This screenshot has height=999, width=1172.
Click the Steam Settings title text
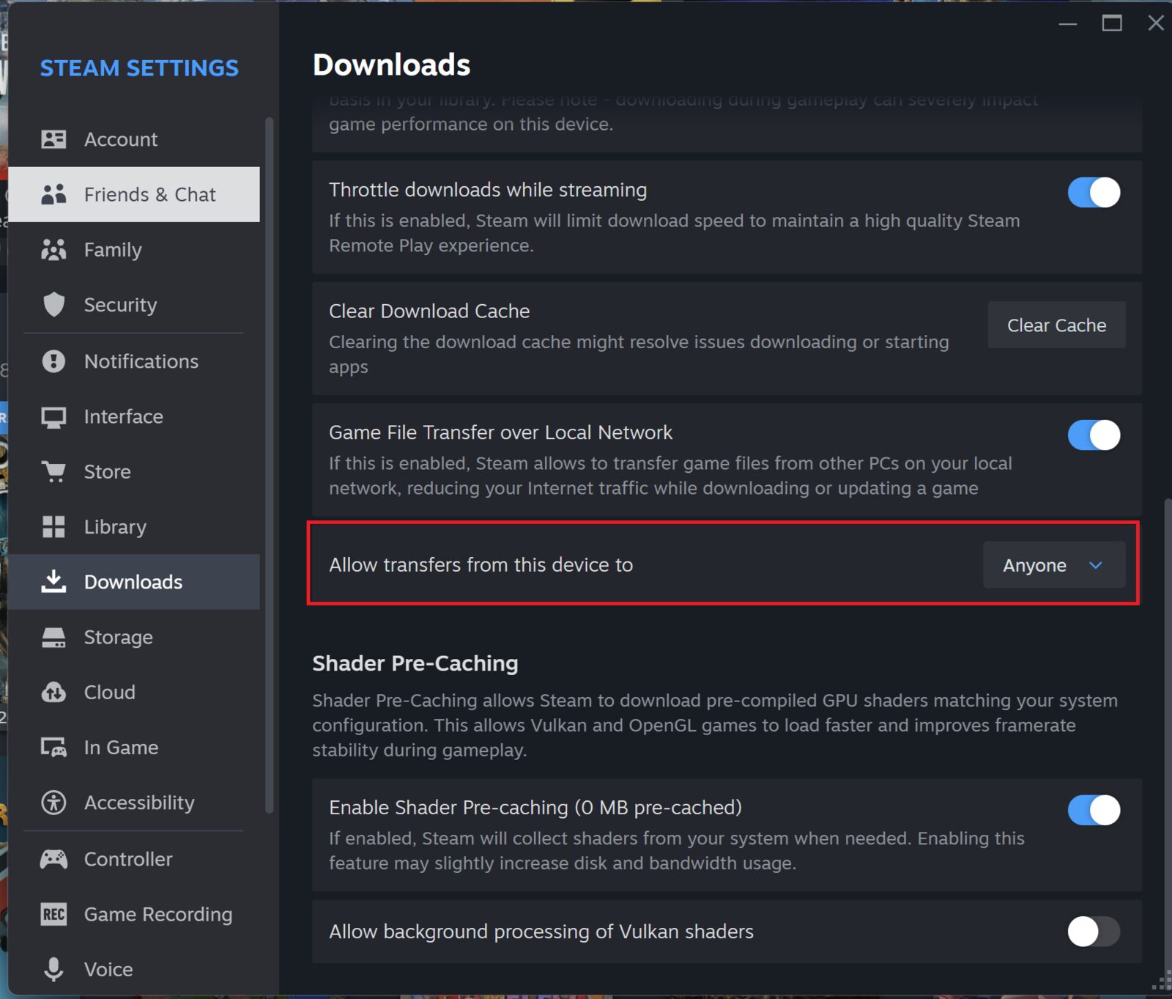click(139, 68)
